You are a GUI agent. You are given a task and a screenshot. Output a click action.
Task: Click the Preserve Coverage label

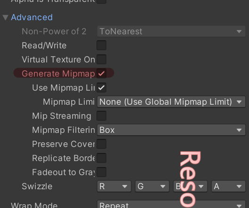pyautogui.click(x=64, y=144)
